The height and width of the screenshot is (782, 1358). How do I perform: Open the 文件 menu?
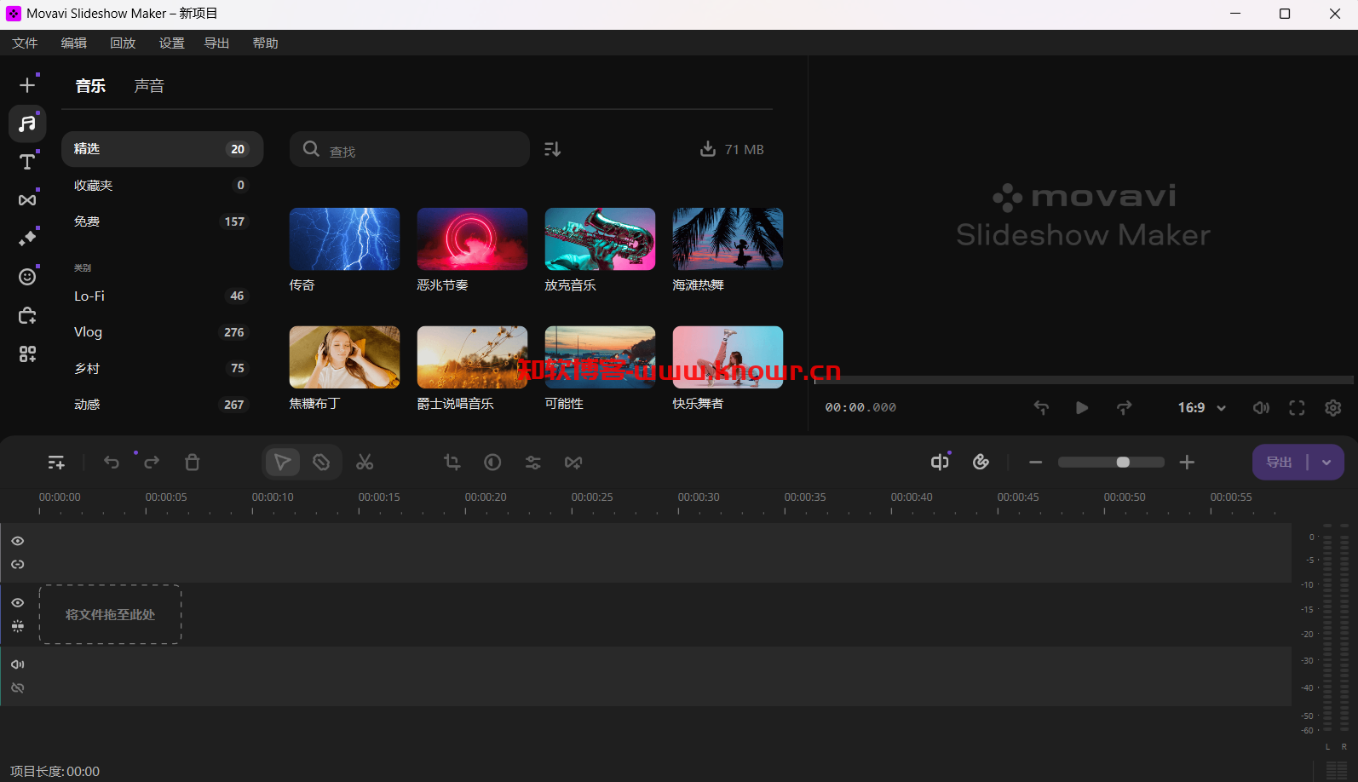[25, 43]
